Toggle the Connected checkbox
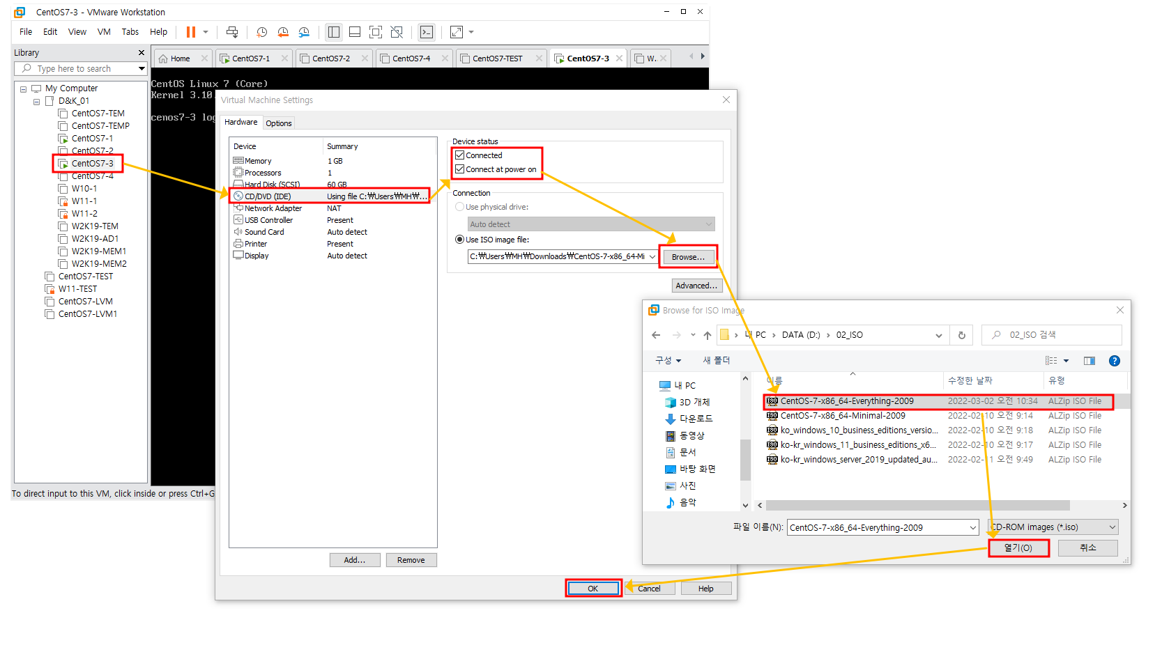Screen dimensions: 1162x645 pyautogui.click(x=460, y=155)
